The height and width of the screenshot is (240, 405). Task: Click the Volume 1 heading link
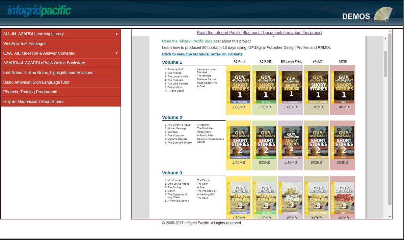click(172, 62)
